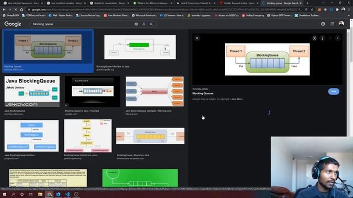The width and height of the screenshot is (353, 198).
Task: Click the Google logo
Action: pos(13,24)
